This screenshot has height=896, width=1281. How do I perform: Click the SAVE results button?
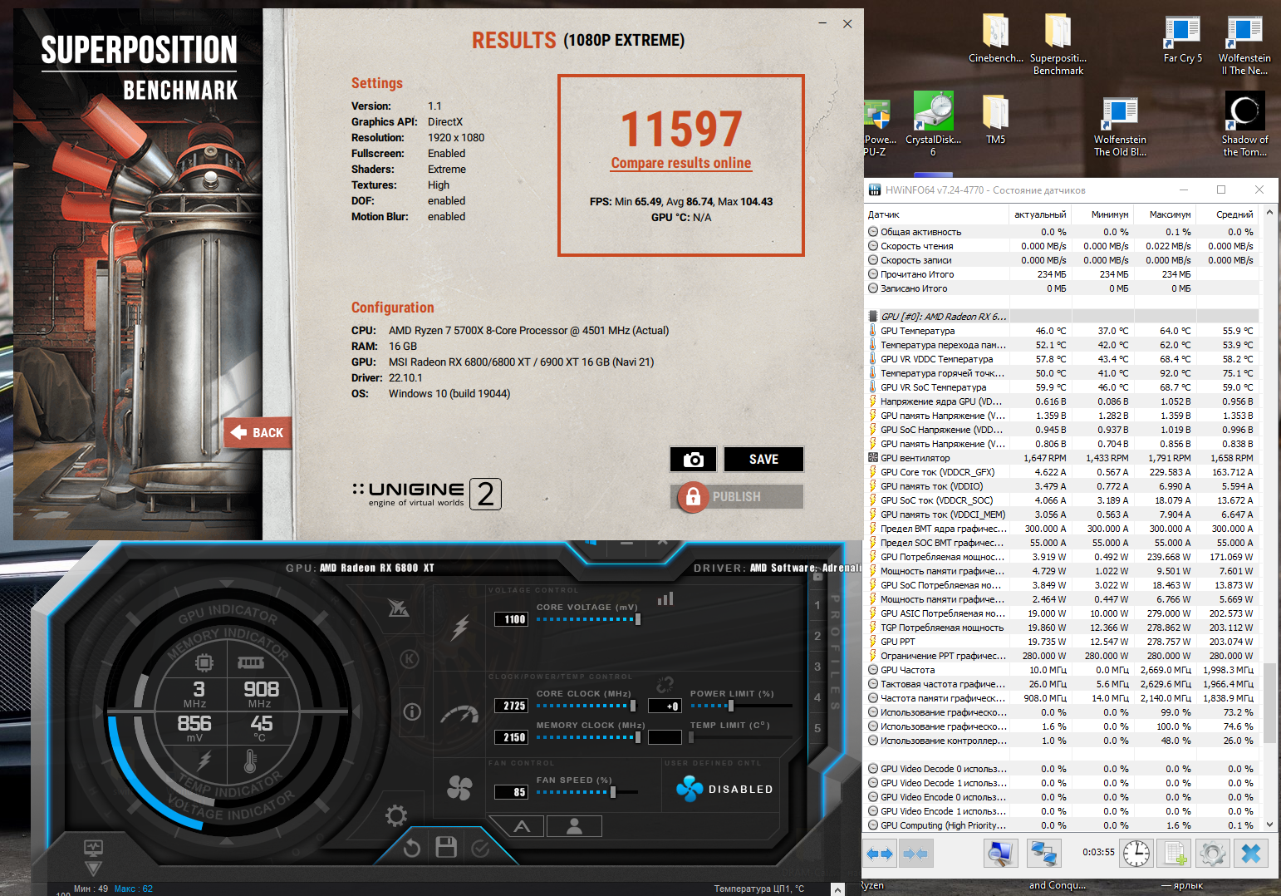click(x=763, y=460)
